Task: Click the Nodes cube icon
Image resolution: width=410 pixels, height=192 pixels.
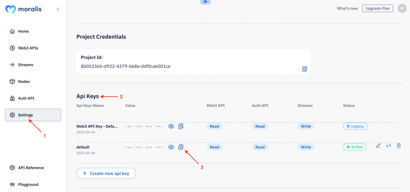Action: tap(12, 82)
